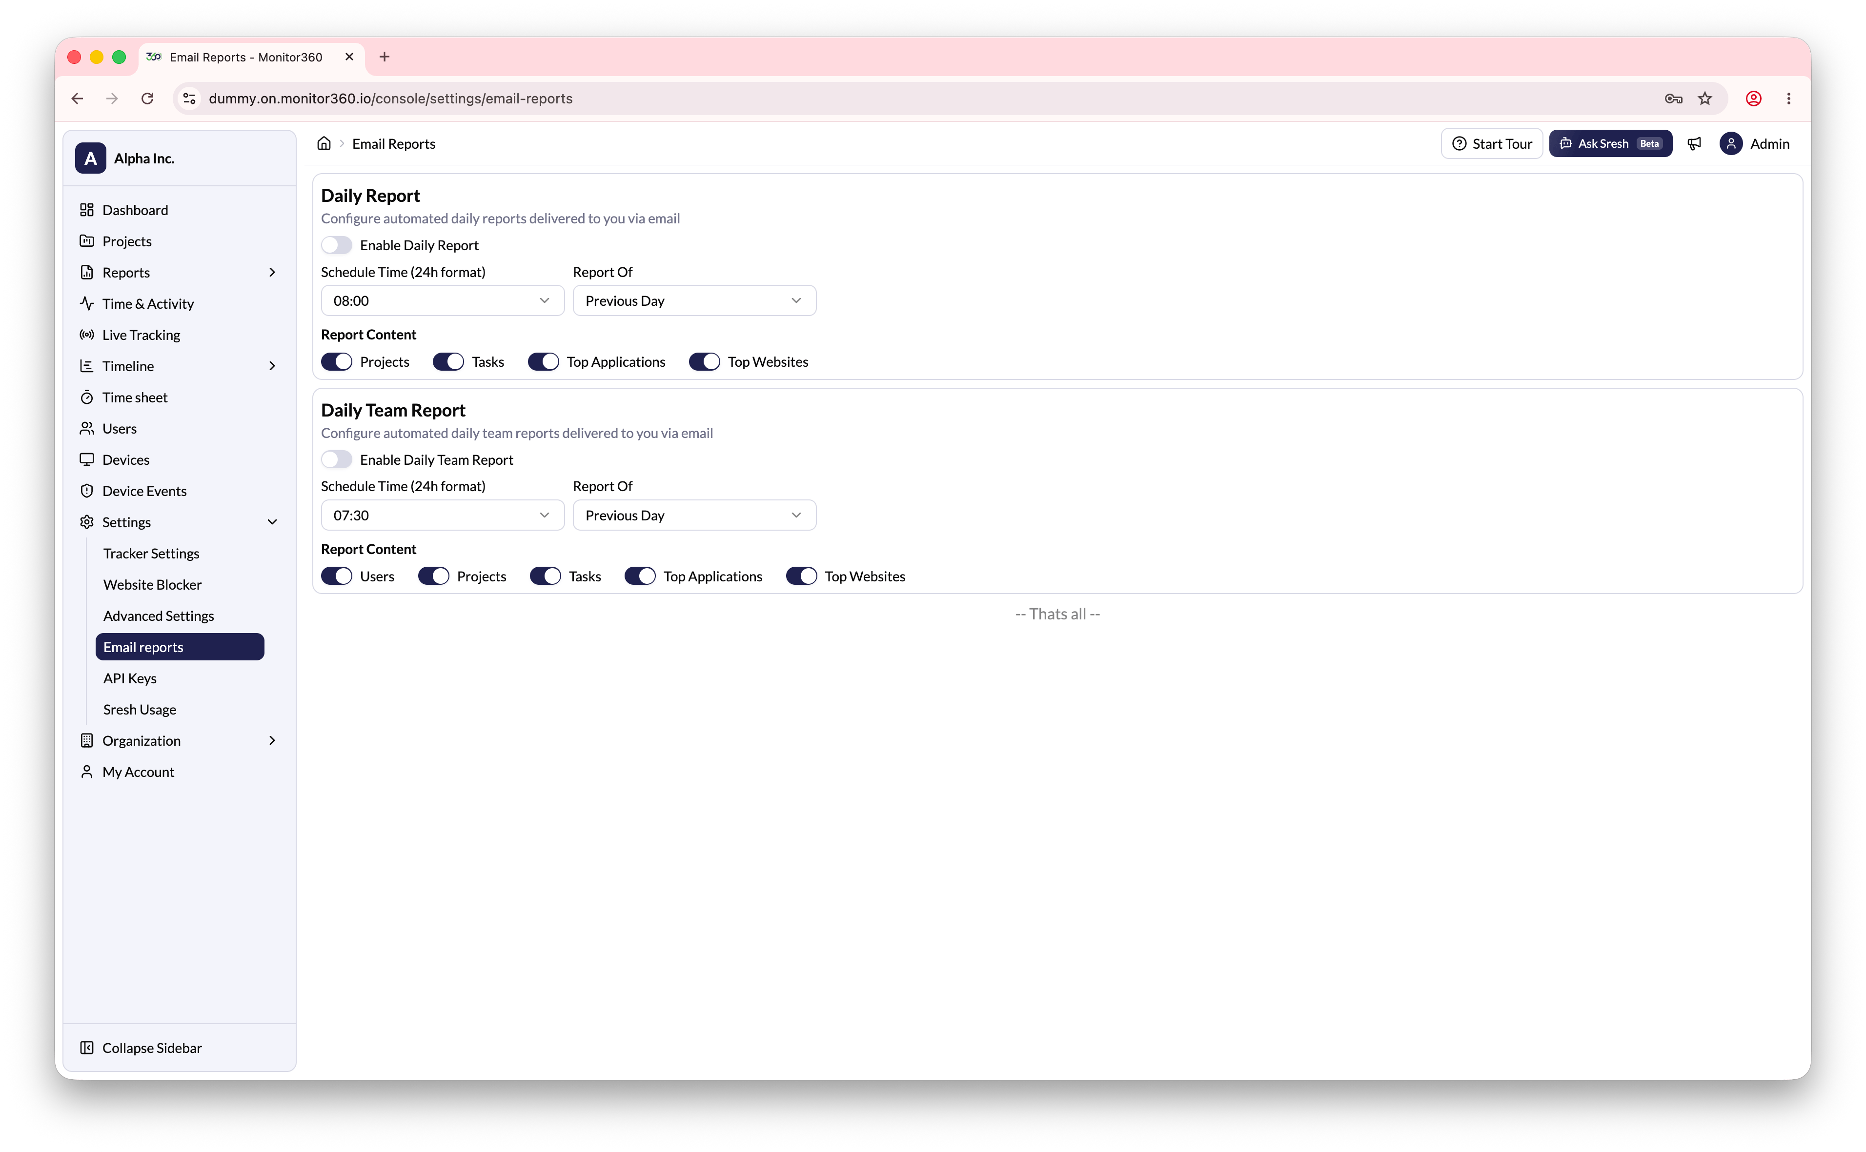Click the Collapse Sidebar panel icon
Image resolution: width=1866 pixels, height=1152 pixels.
[x=87, y=1048]
